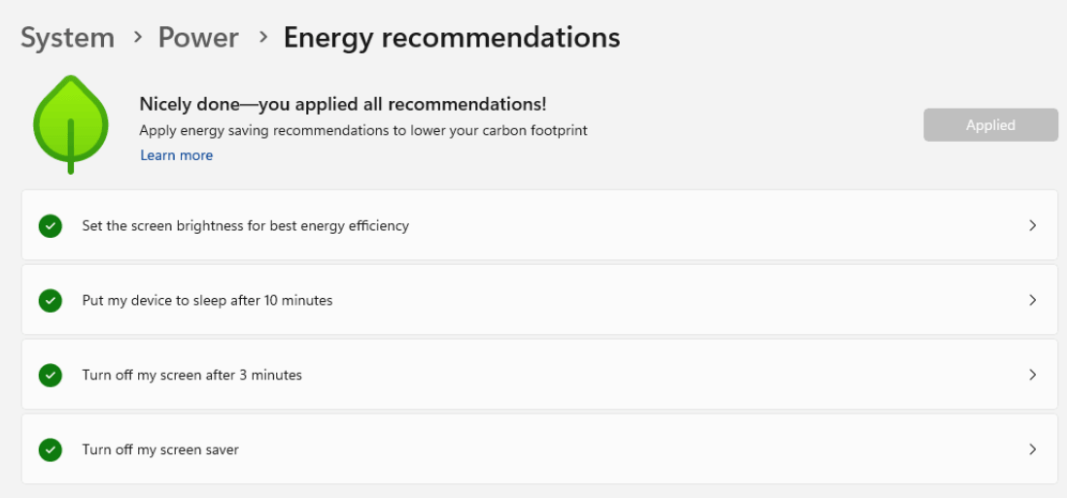Screen dimensions: 1067x498
Task: Click the 'Nicely done' heading text
Action: pos(342,105)
